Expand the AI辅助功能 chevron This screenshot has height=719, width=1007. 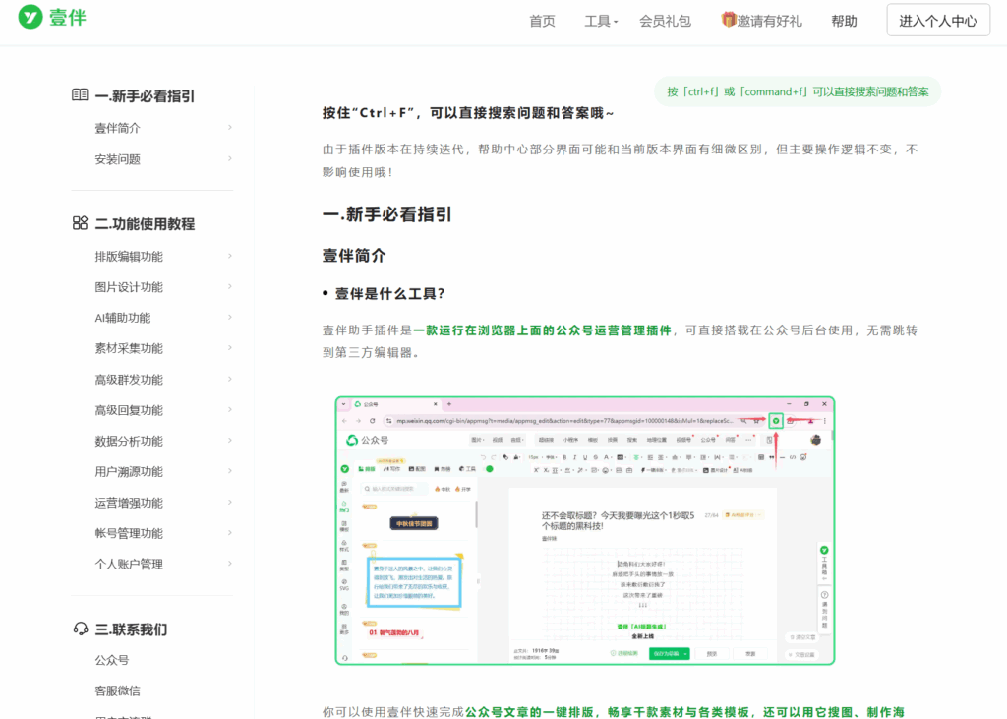pyautogui.click(x=230, y=318)
